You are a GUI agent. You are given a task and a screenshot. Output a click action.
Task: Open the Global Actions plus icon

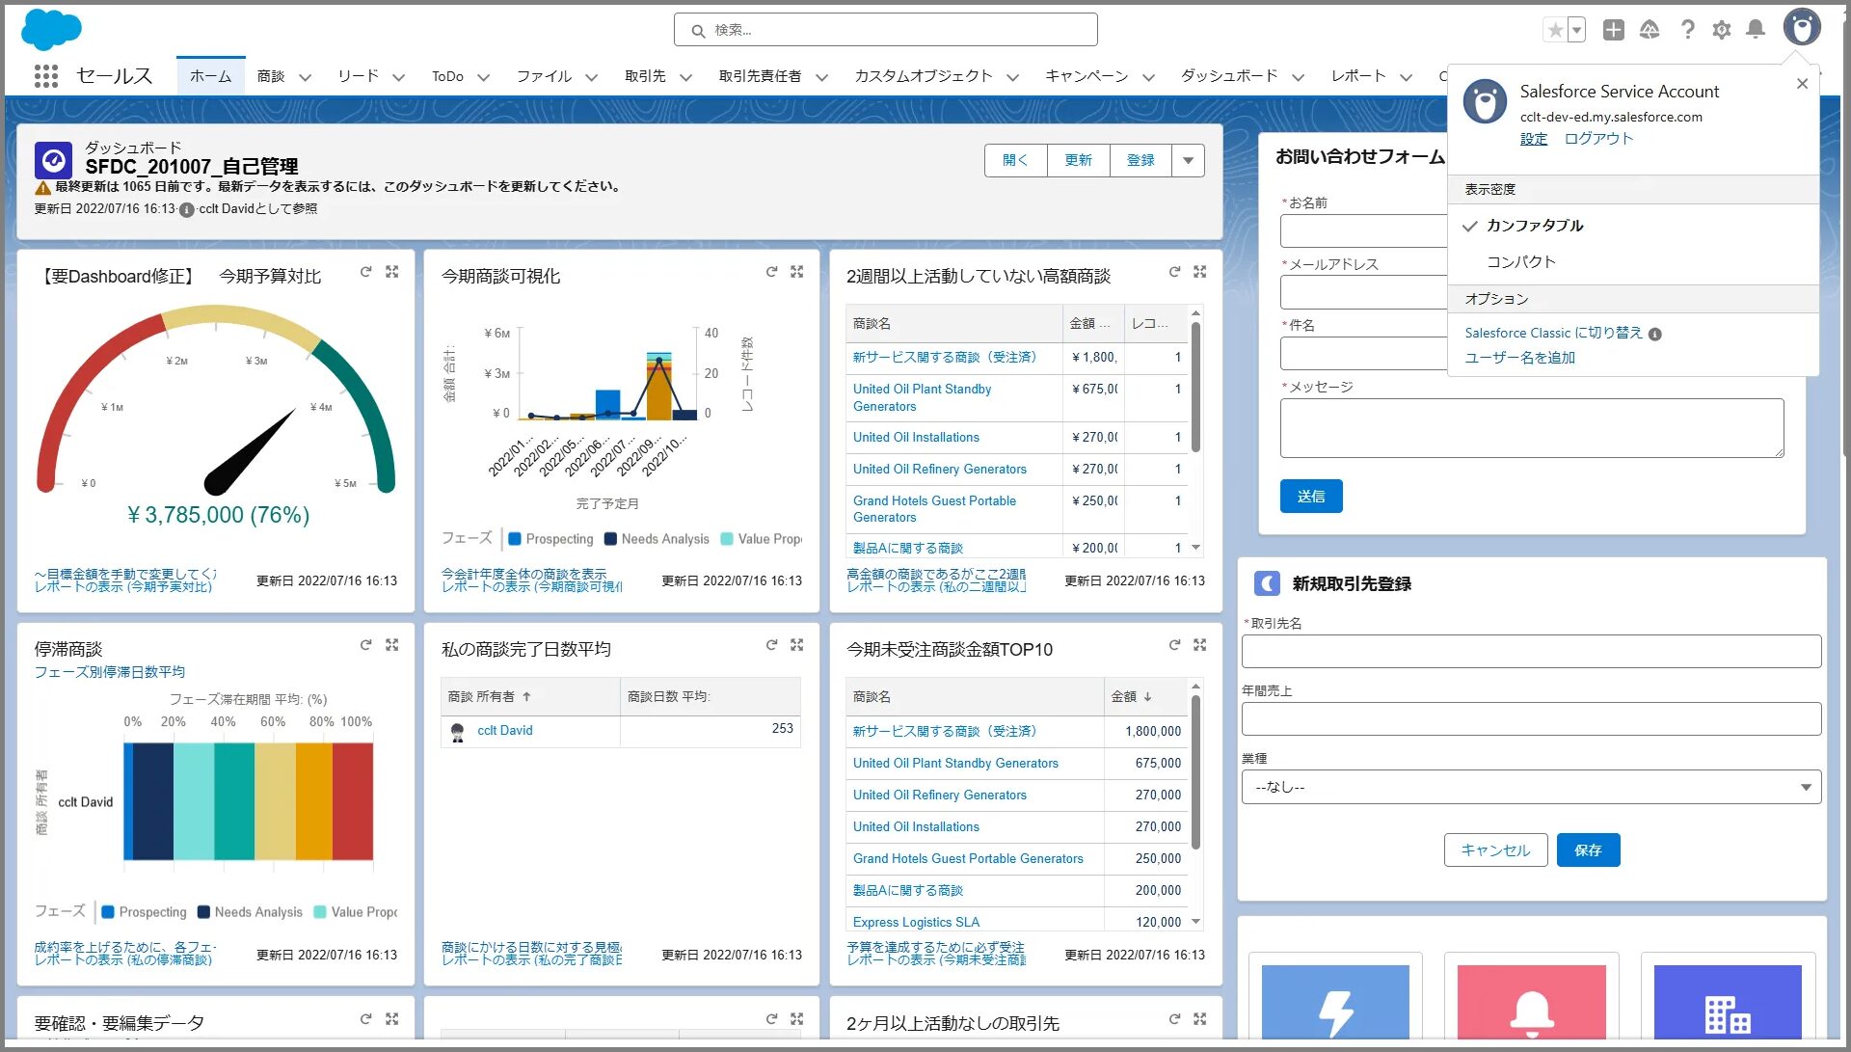click(x=1614, y=30)
